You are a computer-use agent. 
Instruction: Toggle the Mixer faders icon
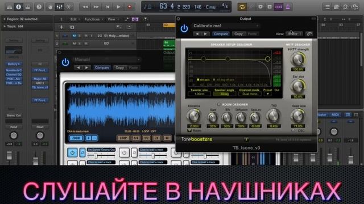pos(59,7)
